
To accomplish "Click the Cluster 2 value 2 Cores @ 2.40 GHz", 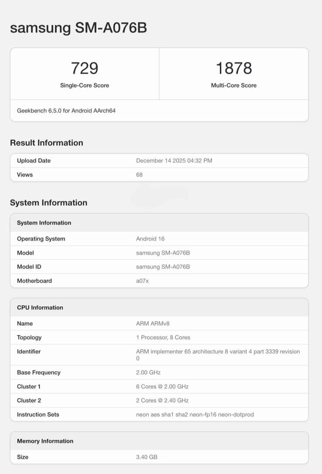I will [x=162, y=400].
